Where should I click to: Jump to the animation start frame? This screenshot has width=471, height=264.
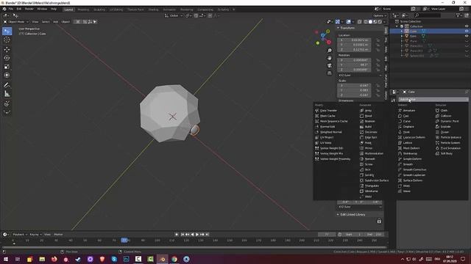point(183,235)
